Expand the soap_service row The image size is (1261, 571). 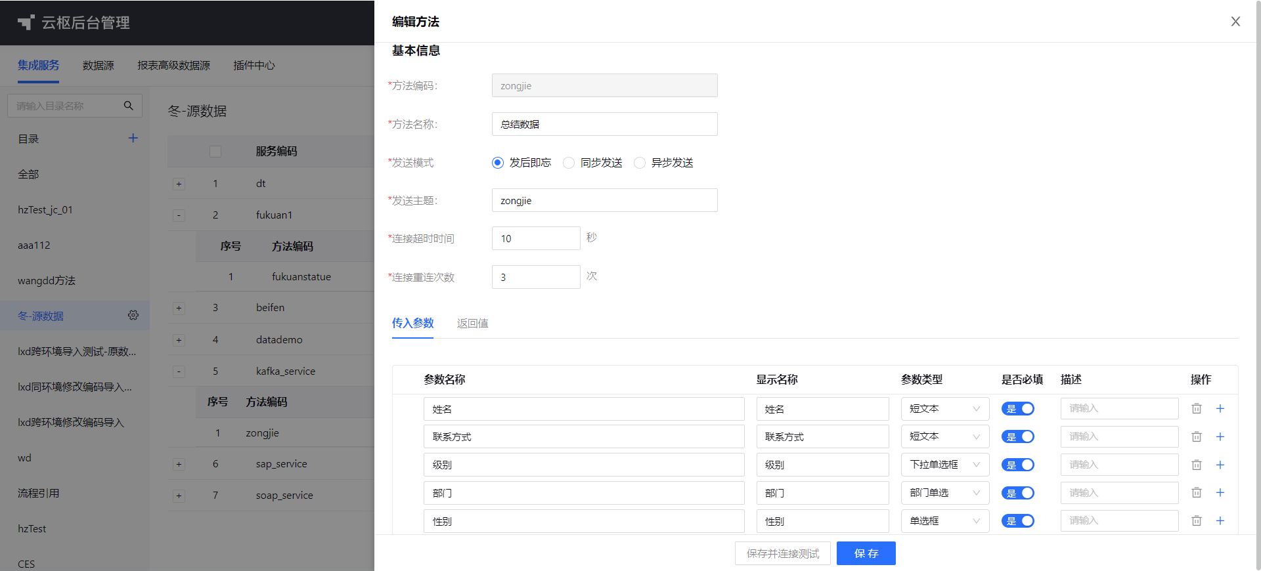click(x=179, y=496)
